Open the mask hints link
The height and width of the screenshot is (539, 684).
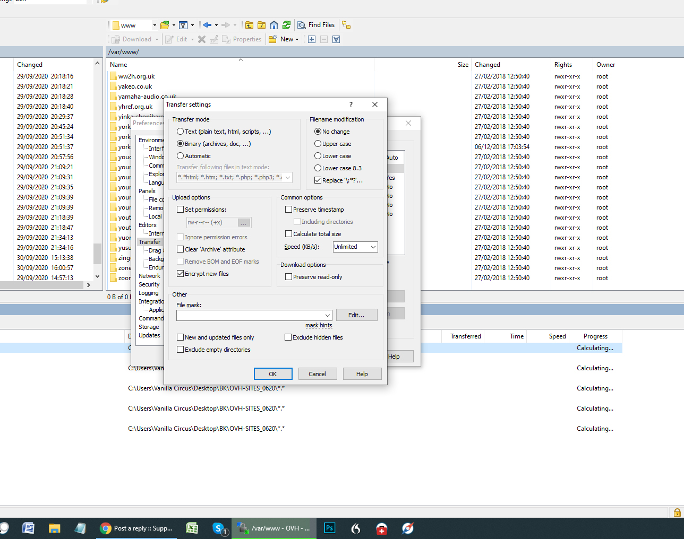tap(319, 326)
